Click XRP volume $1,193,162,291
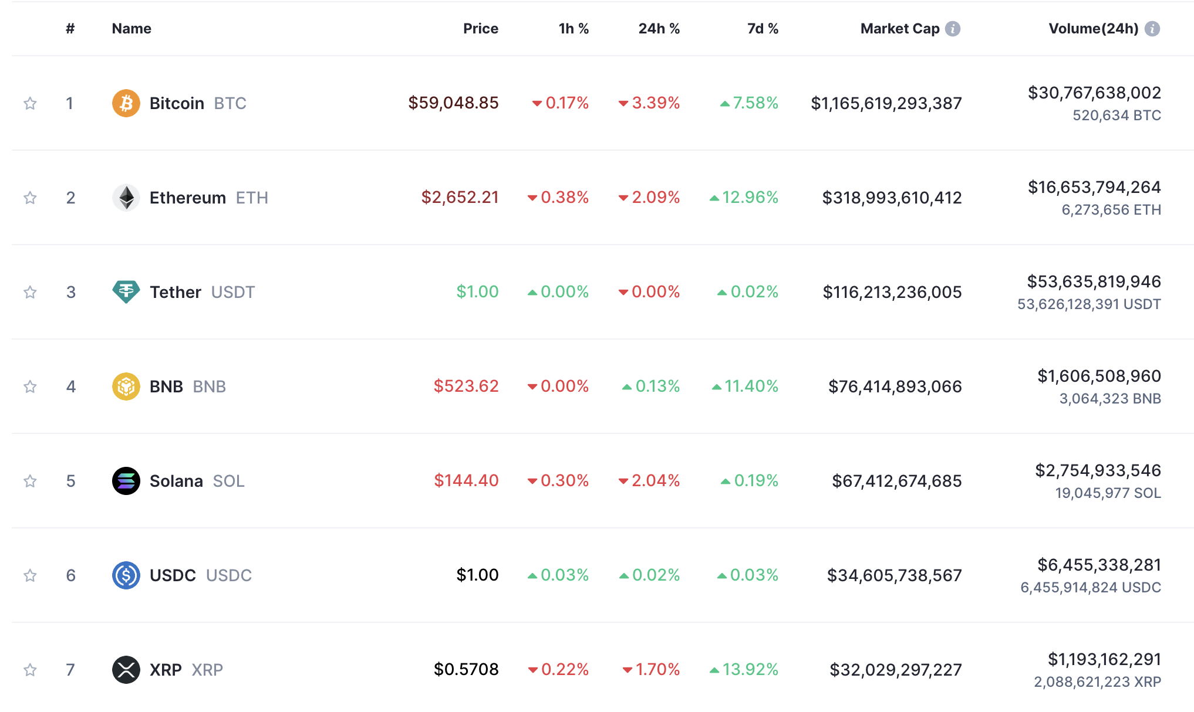The image size is (1194, 712). coord(1104,659)
